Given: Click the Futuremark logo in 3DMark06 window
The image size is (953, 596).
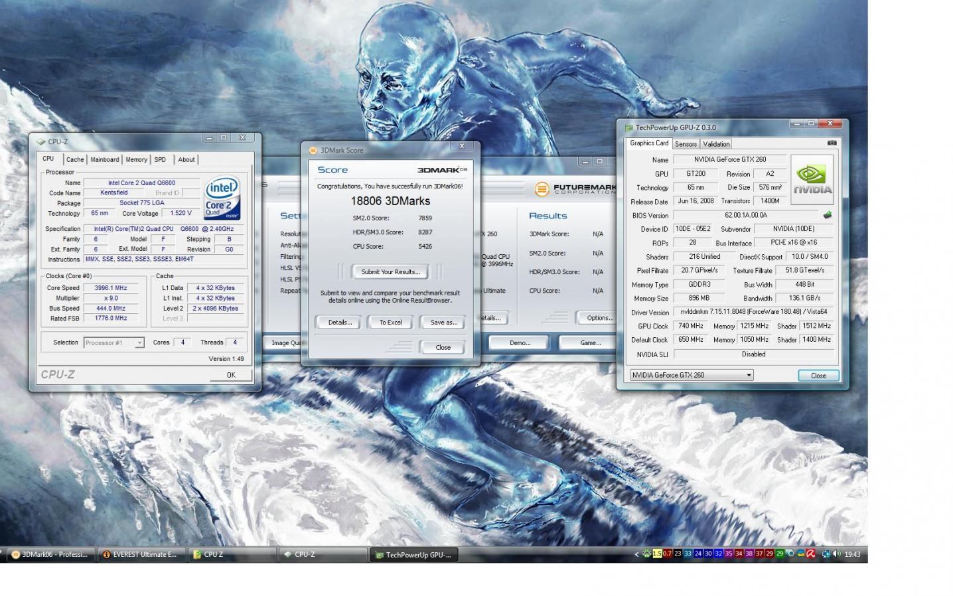Looking at the screenshot, I should point(575,189).
